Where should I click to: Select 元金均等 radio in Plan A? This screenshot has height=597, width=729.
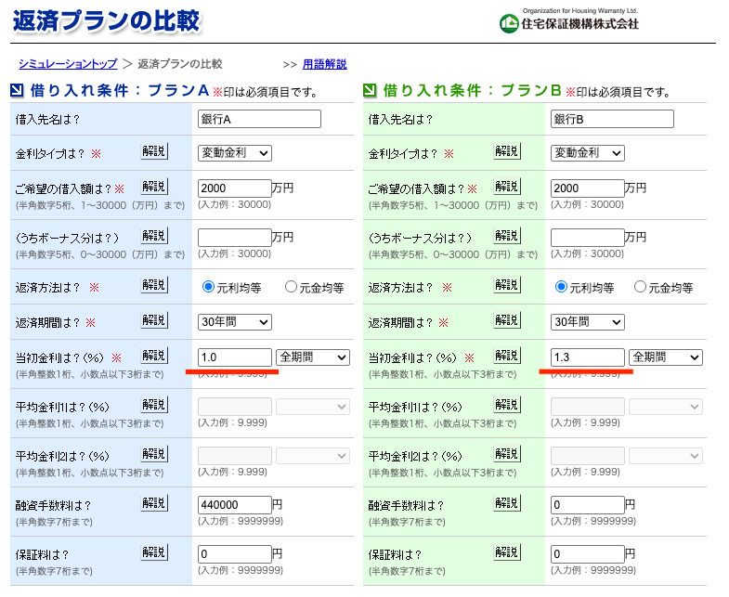(292, 287)
